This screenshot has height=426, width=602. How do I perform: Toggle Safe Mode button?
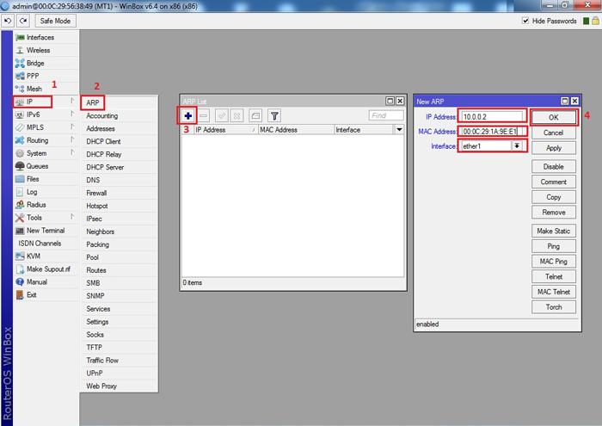tap(55, 21)
